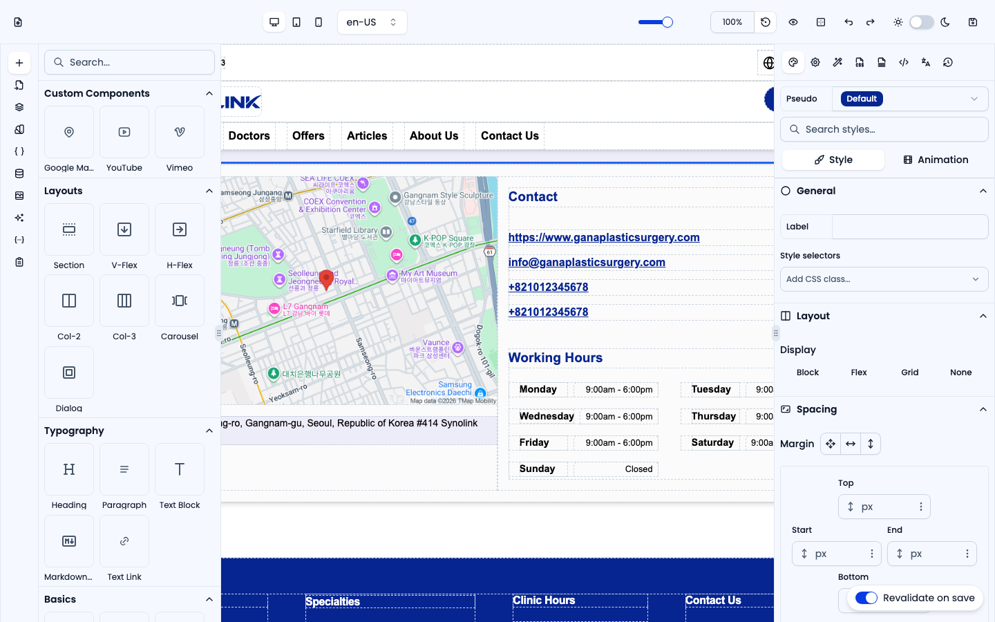The image size is (995, 622).
Task: Save the page with the save icon
Action: click(x=973, y=22)
